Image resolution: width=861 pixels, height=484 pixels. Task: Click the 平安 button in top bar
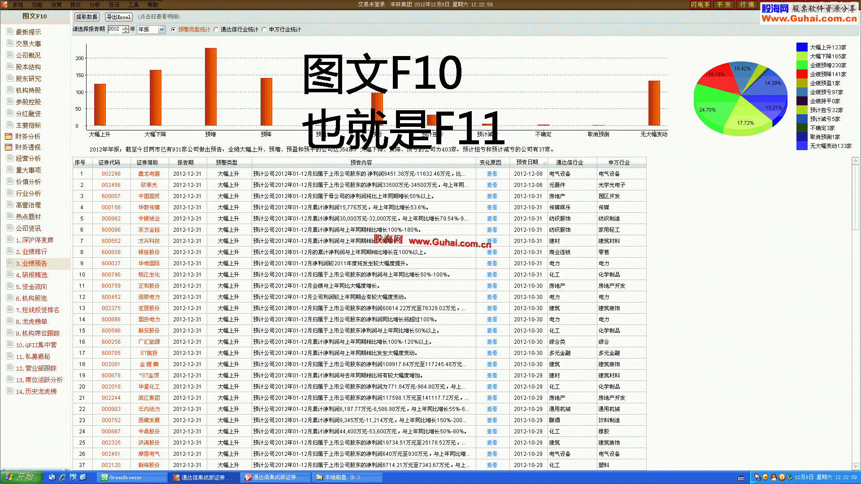(x=724, y=4)
